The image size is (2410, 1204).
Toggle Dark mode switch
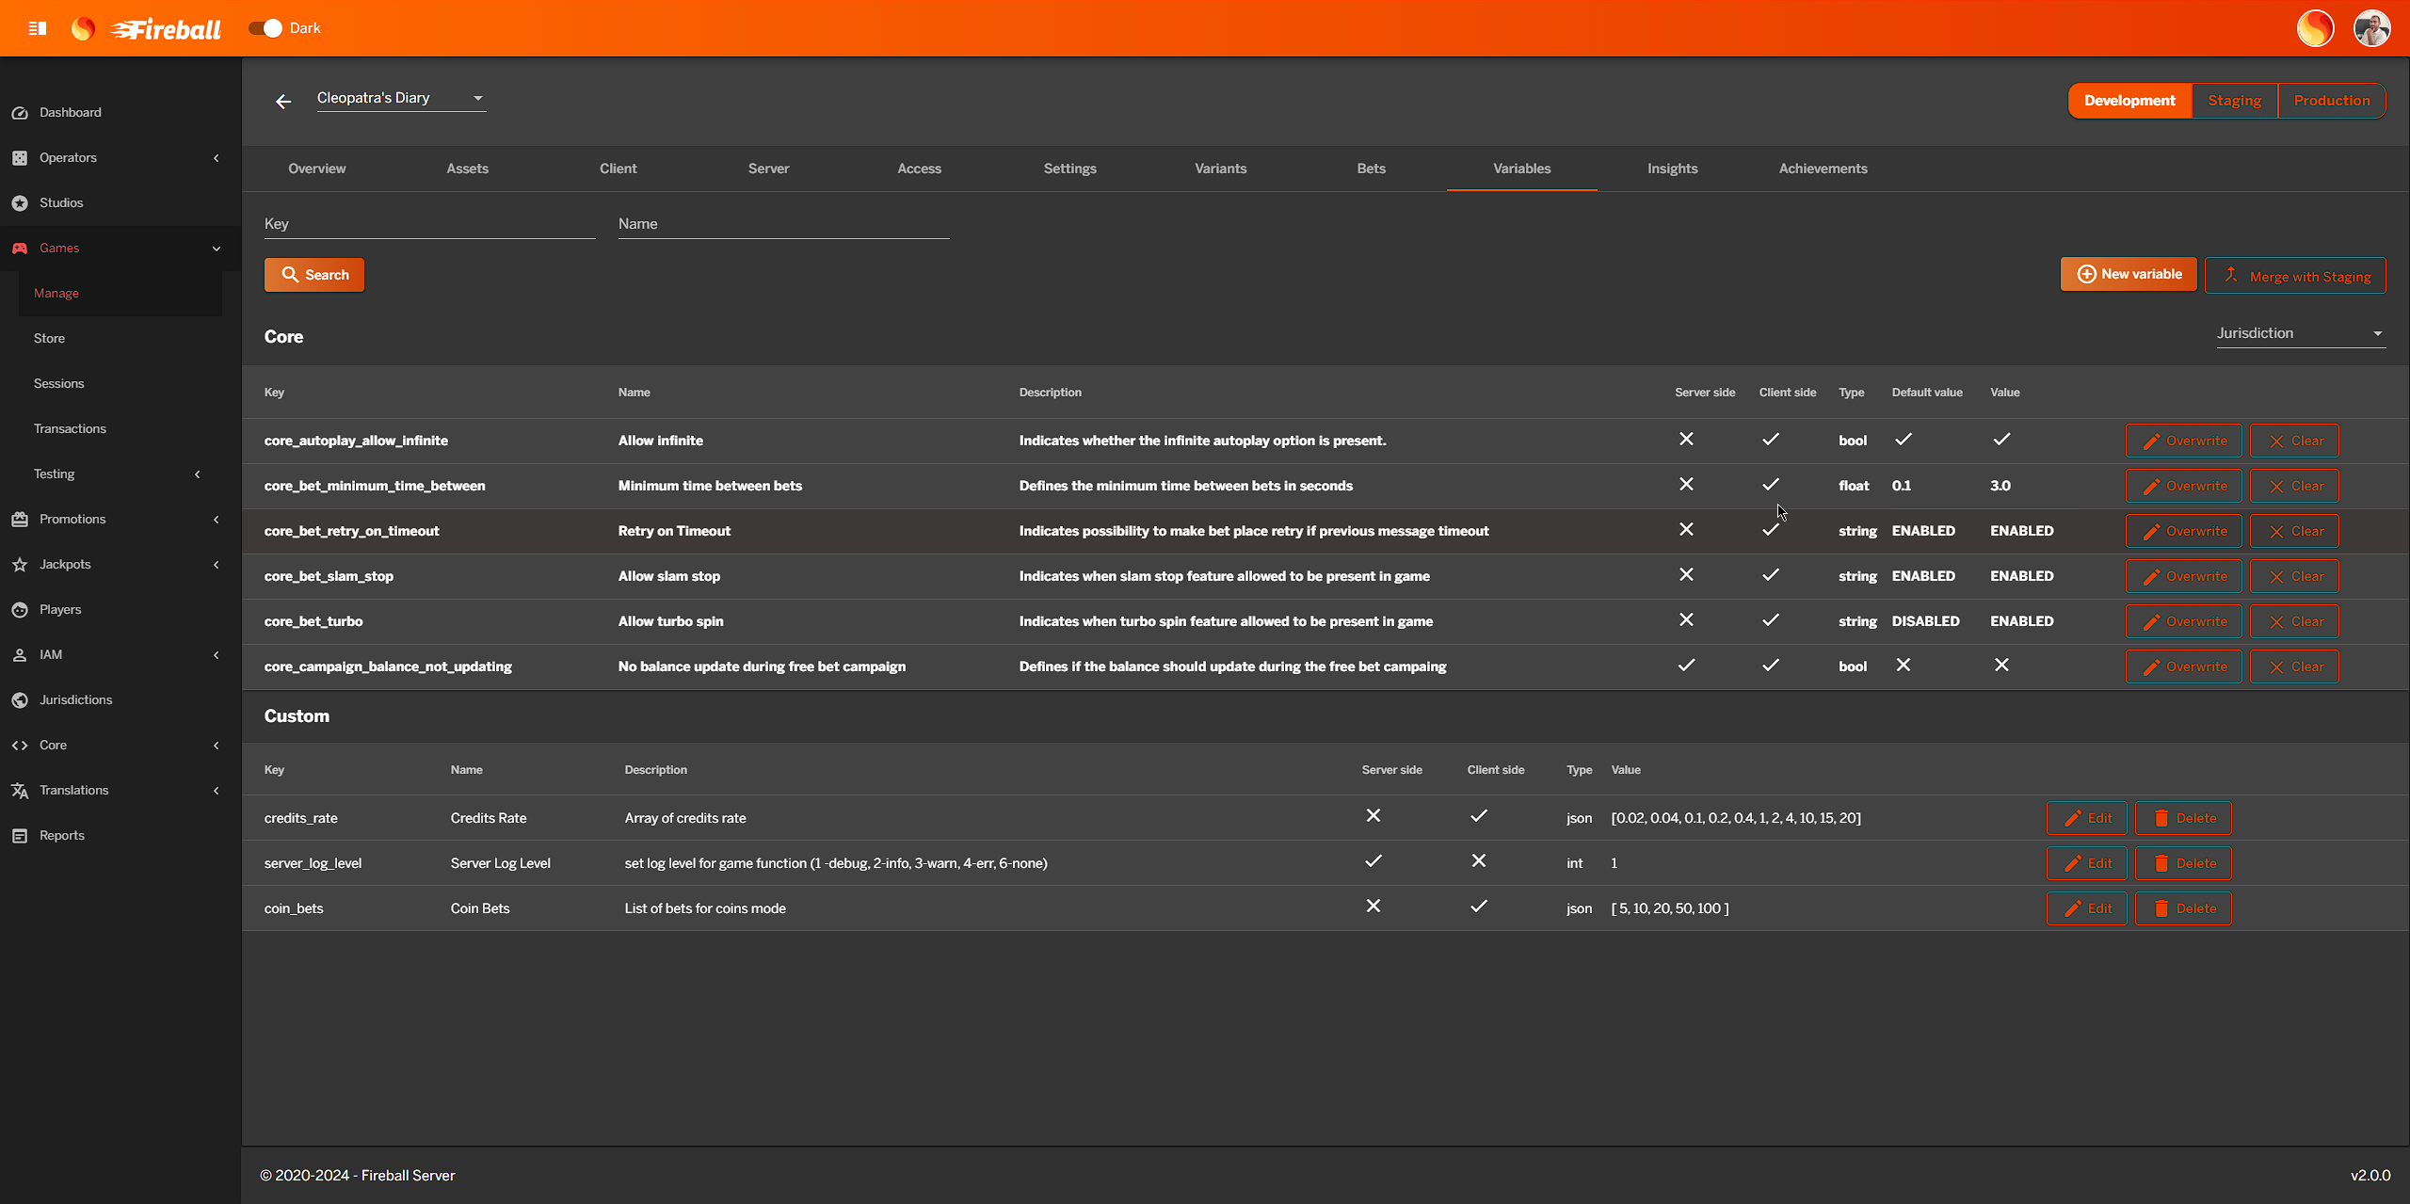click(266, 28)
